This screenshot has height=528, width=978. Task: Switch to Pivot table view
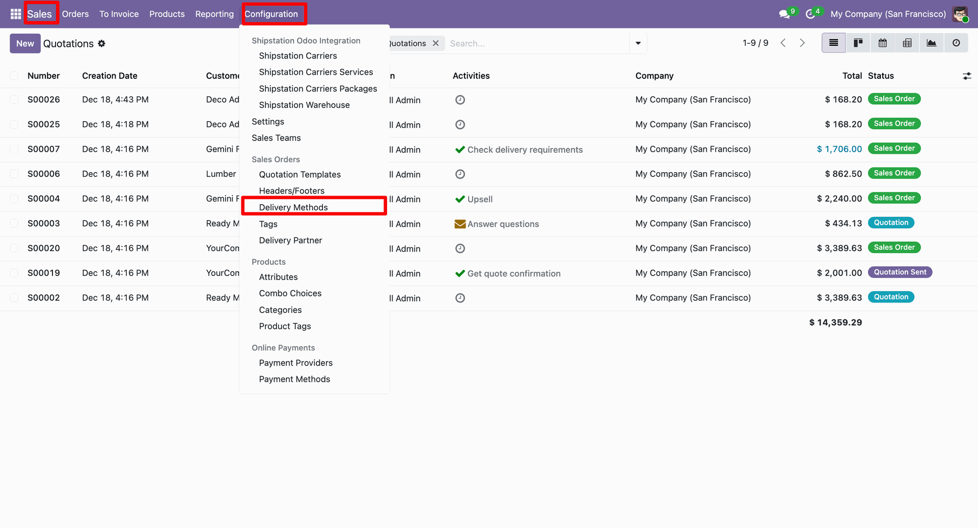(907, 43)
